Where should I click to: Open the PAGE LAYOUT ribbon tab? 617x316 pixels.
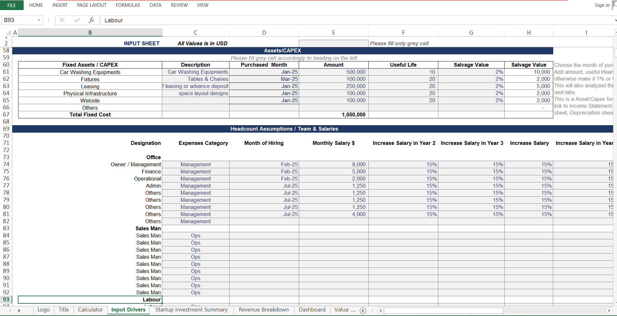coord(92,5)
